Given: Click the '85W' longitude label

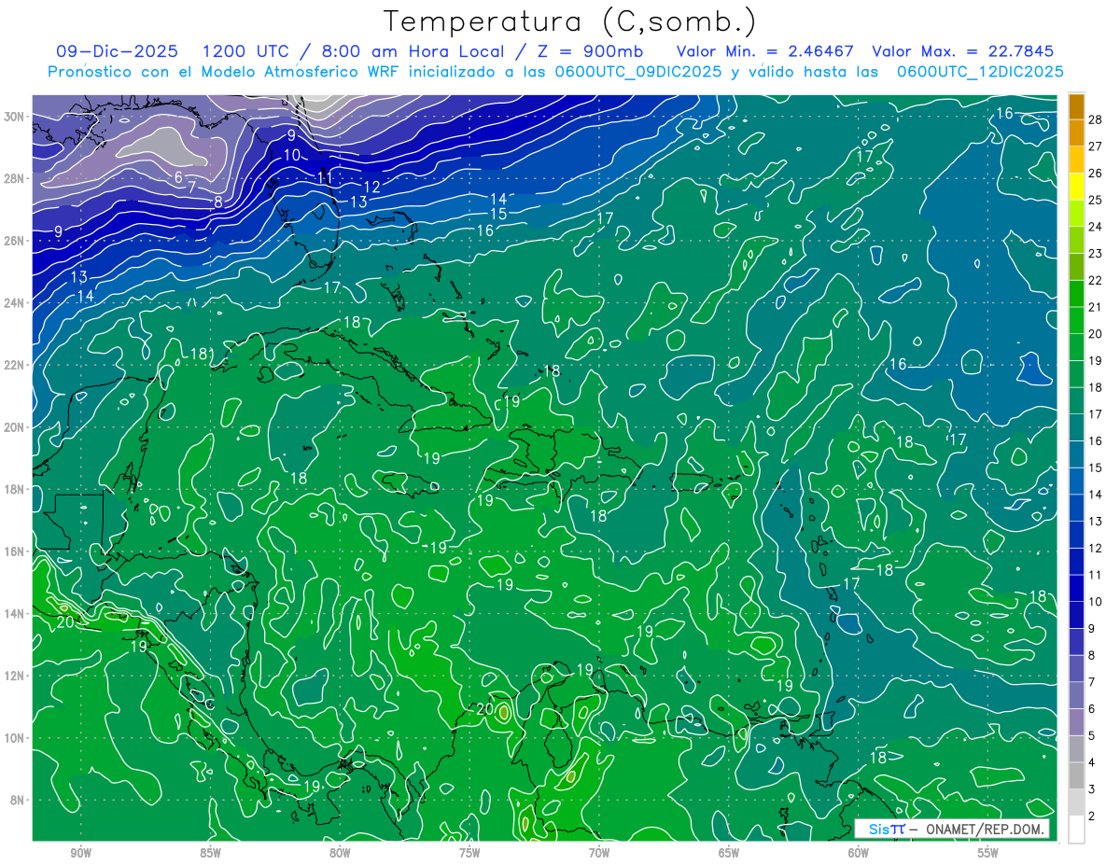Looking at the screenshot, I should point(210,853).
